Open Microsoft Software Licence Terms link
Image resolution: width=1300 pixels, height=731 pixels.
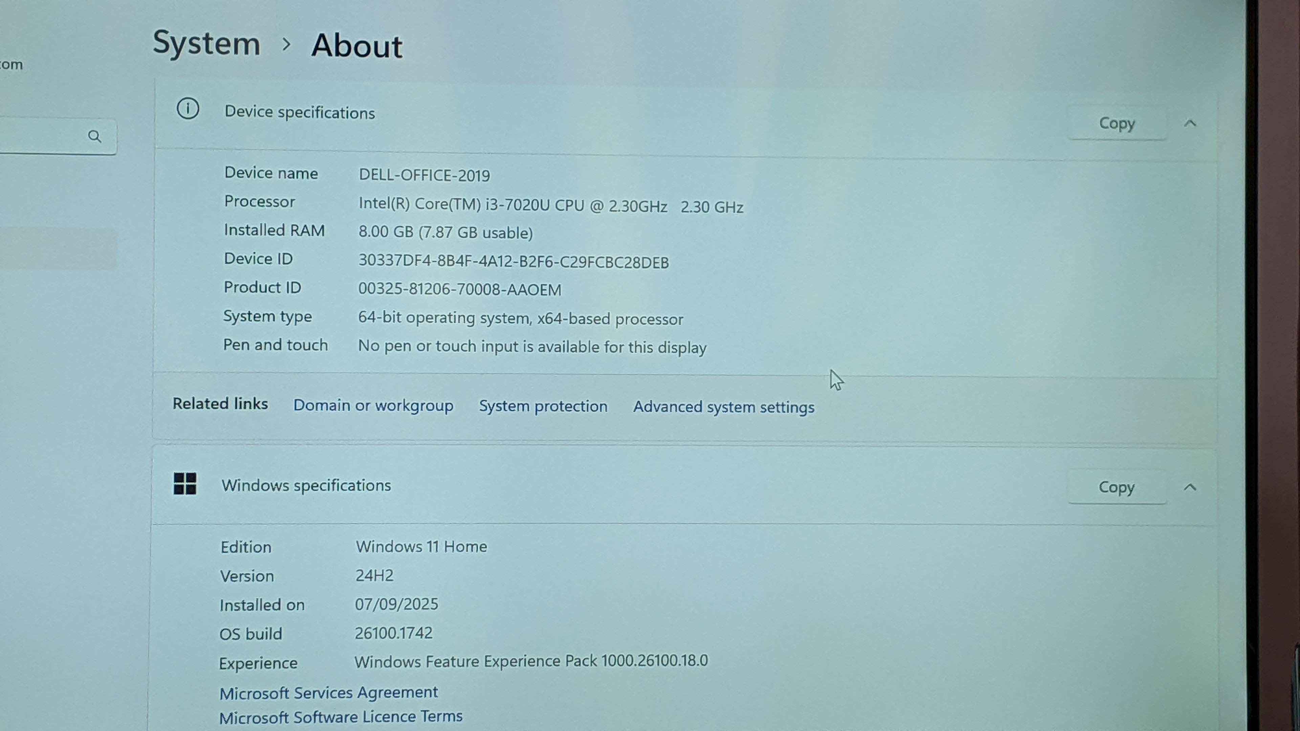click(x=341, y=717)
